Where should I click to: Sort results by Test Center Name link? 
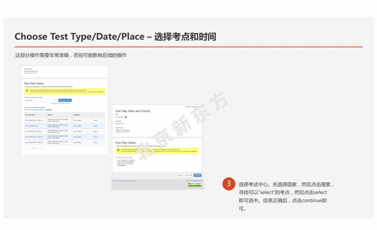pos(34,110)
